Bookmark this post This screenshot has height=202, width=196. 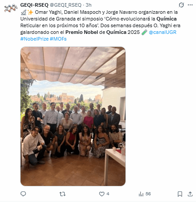coord(180,194)
